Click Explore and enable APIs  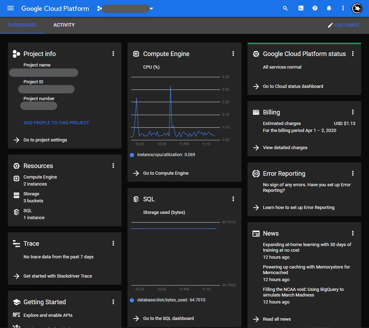(48, 315)
